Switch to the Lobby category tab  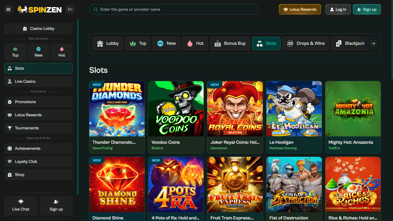pyautogui.click(x=108, y=43)
